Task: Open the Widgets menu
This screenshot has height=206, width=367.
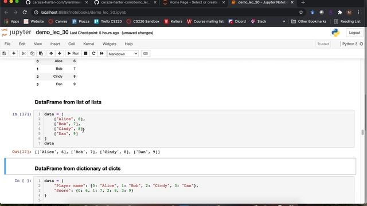Action: pyautogui.click(x=110, y=44)
